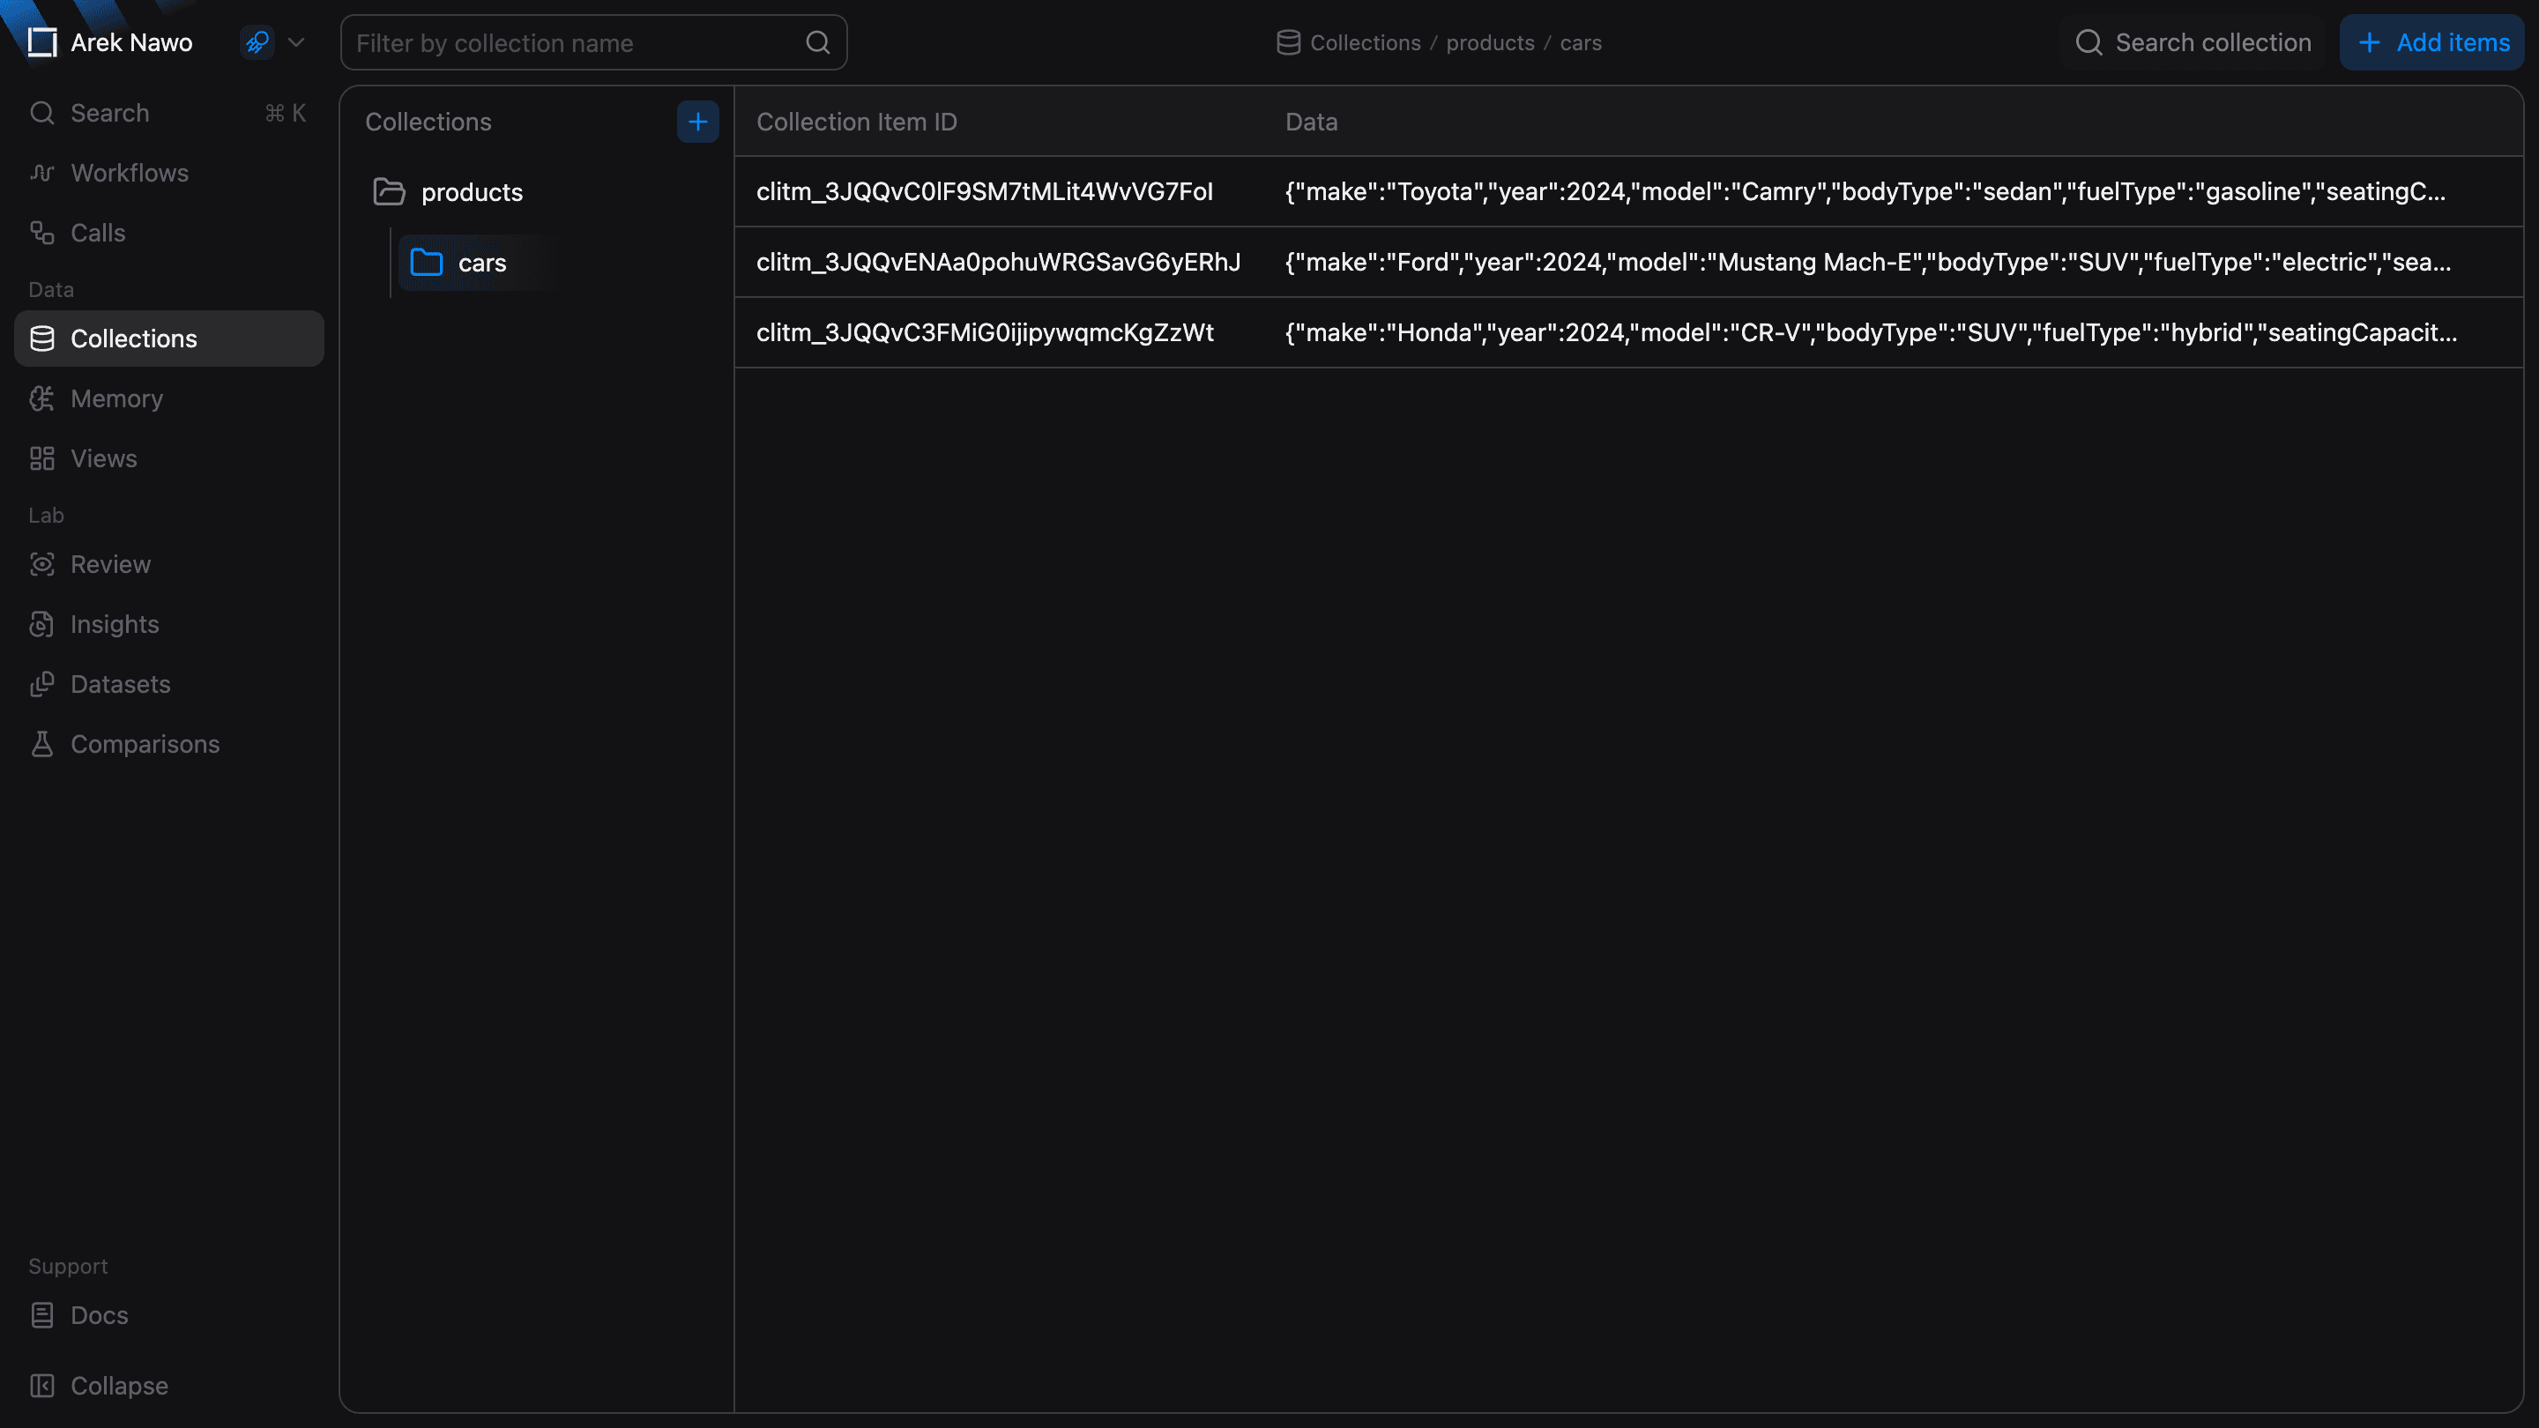The width and height of the screenshot is (2539, 1428).
Task: Open Search in the sidebar
Action: pyautogui.click(x=168, y=114)
